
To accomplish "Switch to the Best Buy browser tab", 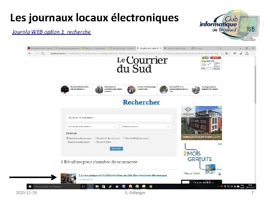I will click(95, 48).
